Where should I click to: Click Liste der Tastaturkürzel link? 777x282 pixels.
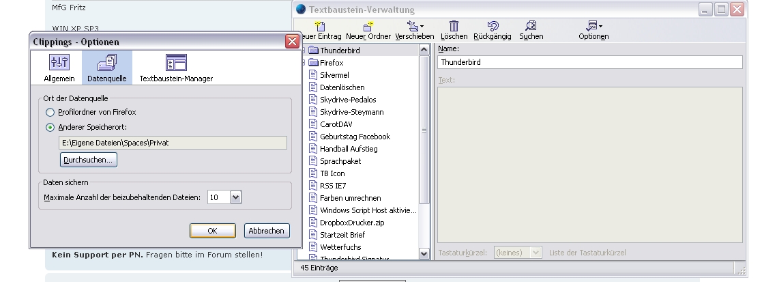587,253
